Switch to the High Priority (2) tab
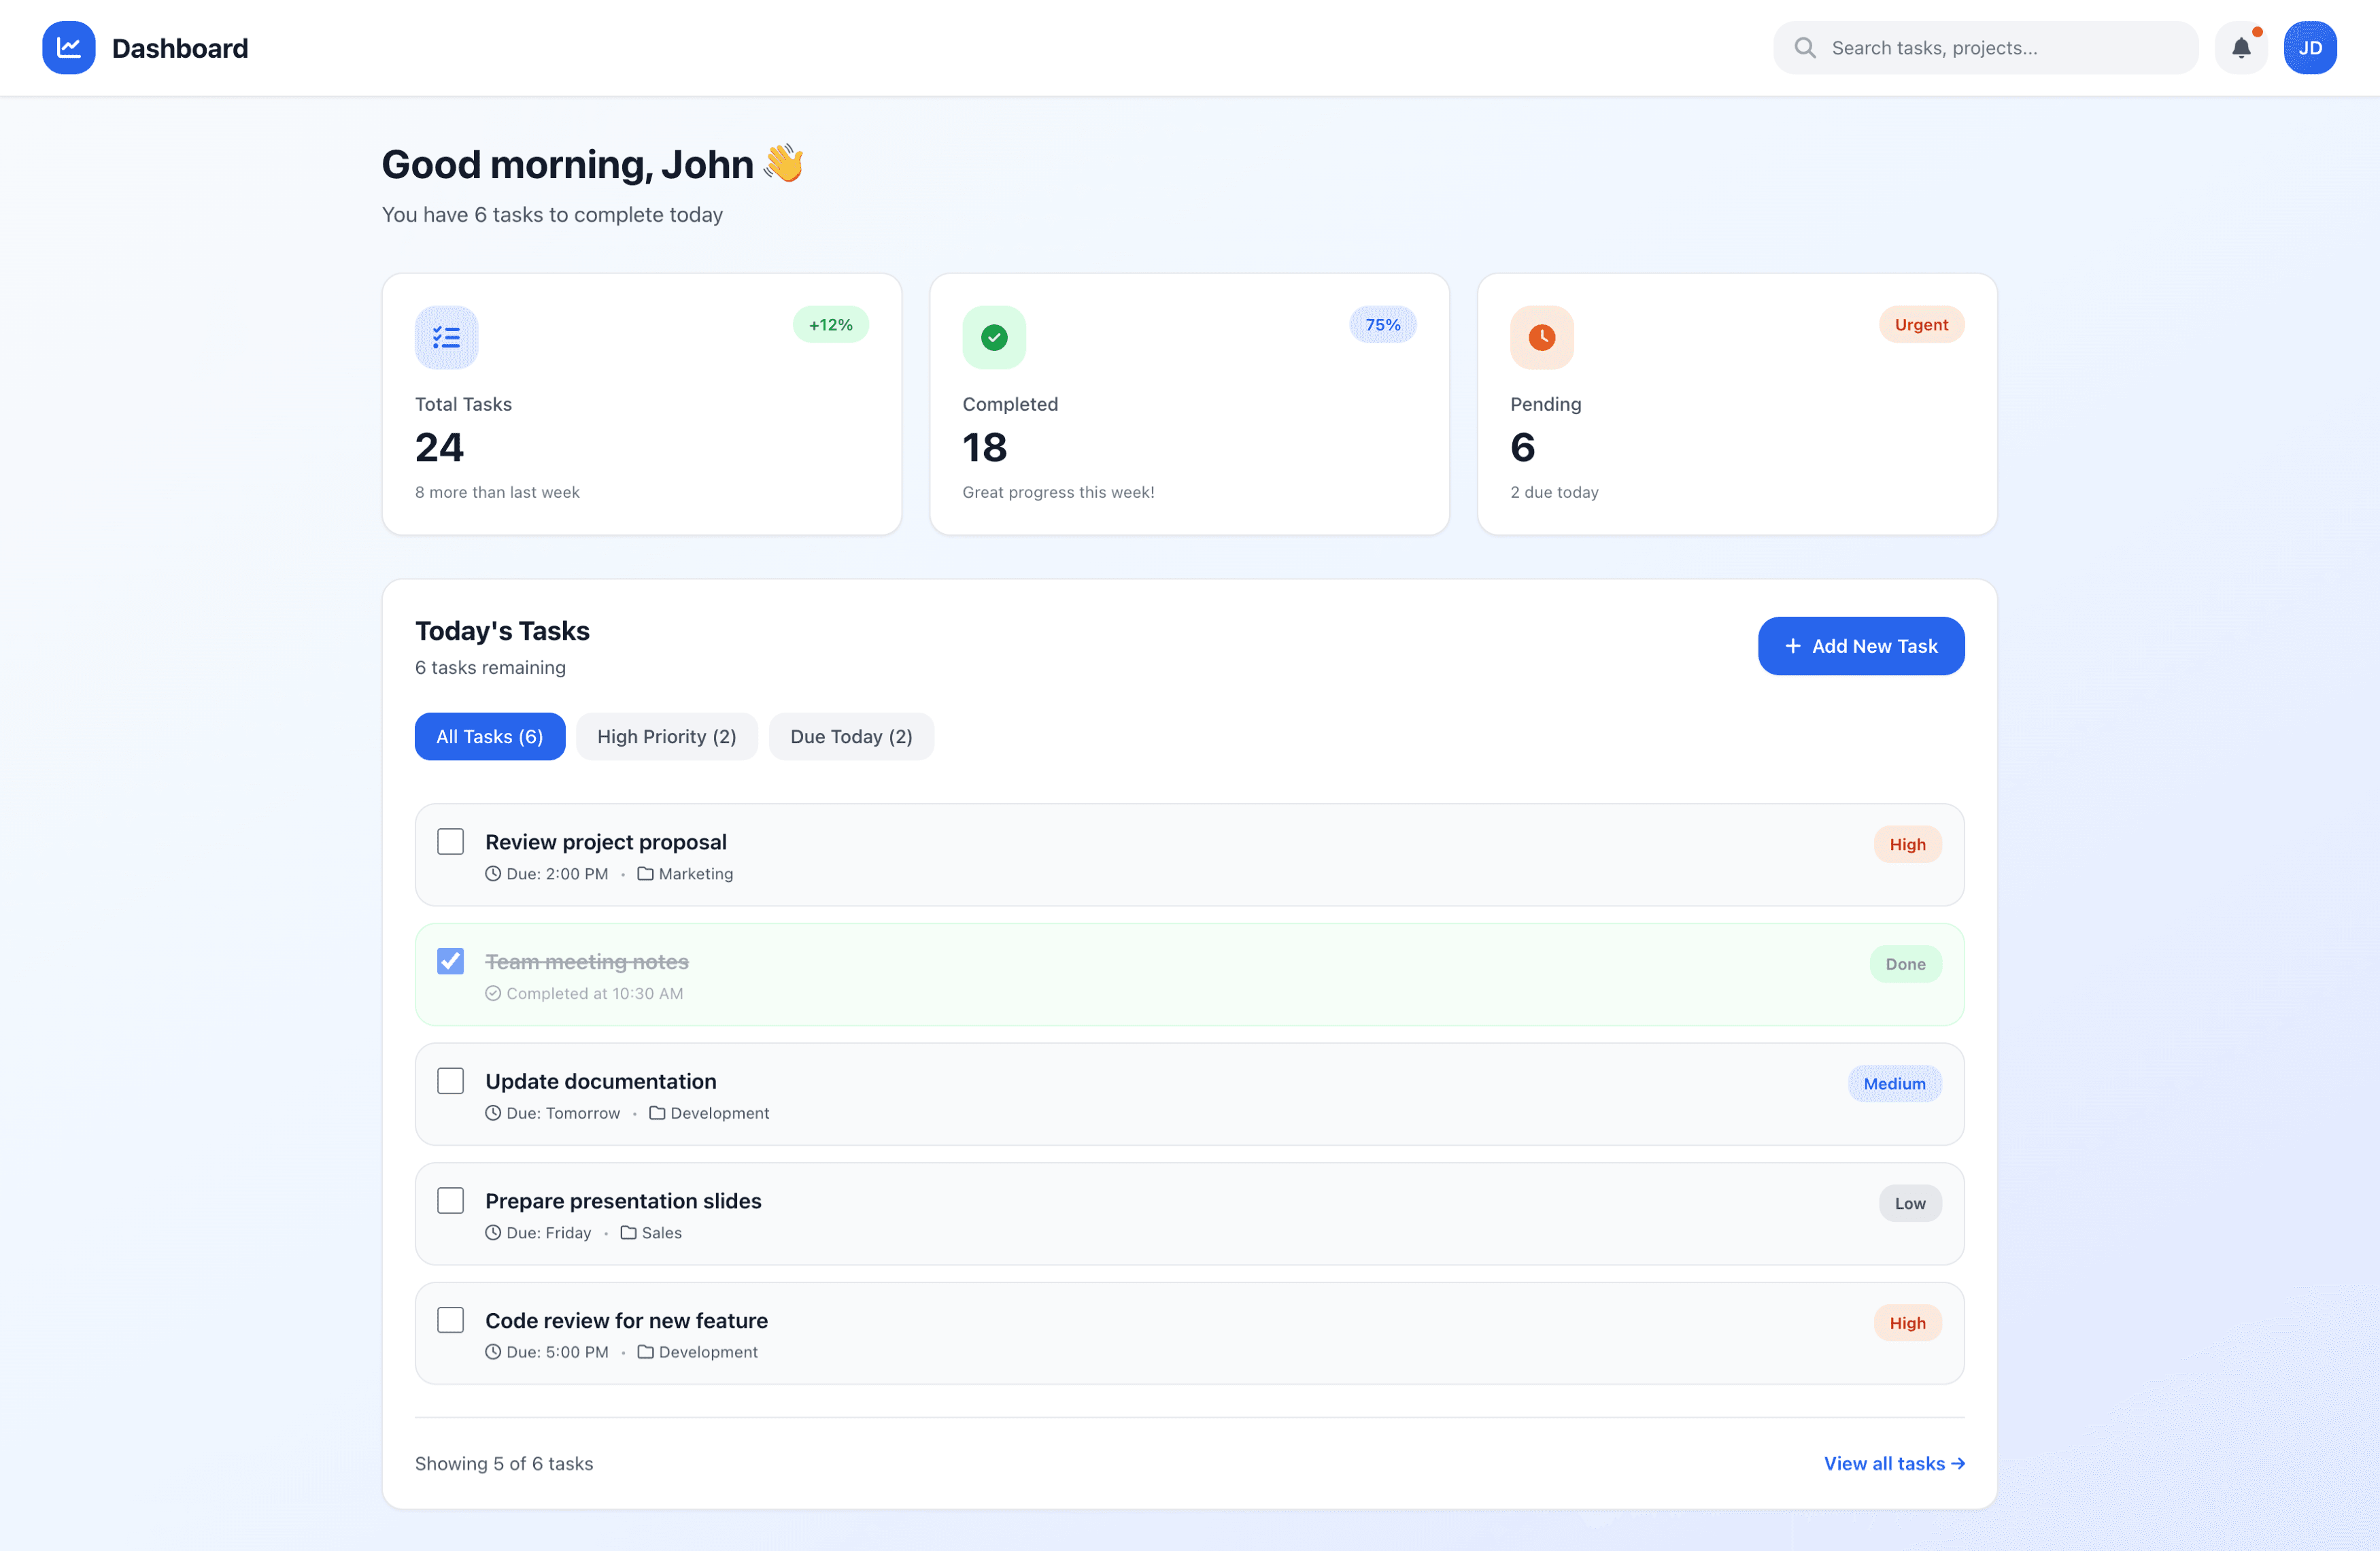The image size is (2380, 1551). coord(666,736)
